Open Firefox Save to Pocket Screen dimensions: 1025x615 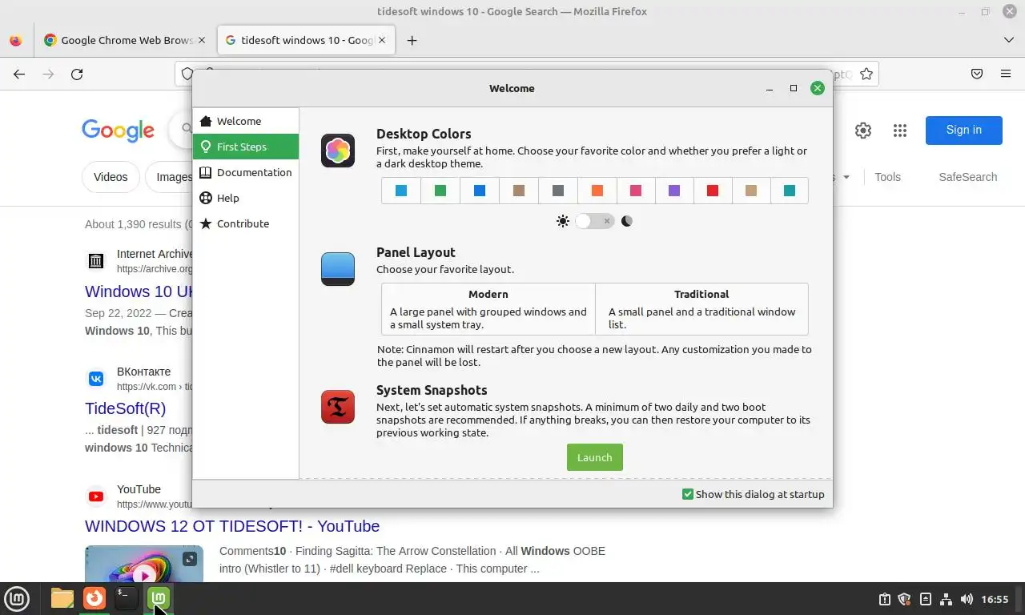coord(977,74)
